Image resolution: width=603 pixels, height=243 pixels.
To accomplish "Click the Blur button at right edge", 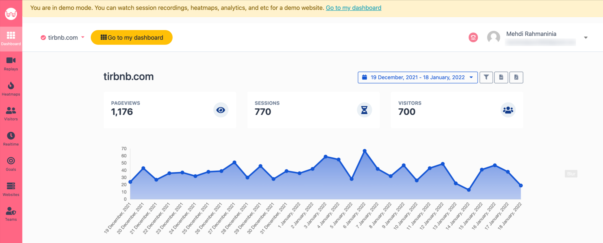I will coord(571,174).
